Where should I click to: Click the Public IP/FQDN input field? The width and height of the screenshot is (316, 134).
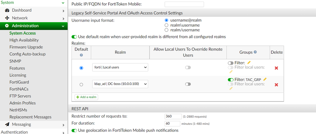tap(184, 4)
